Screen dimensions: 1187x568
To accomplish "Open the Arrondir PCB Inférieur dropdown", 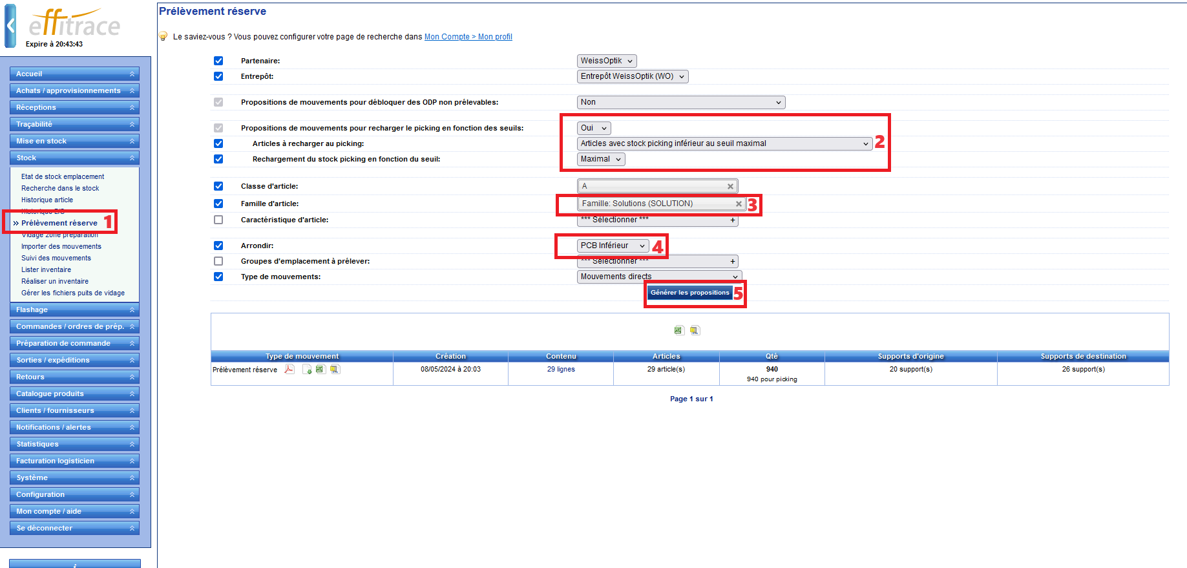I will pos(612,246).
